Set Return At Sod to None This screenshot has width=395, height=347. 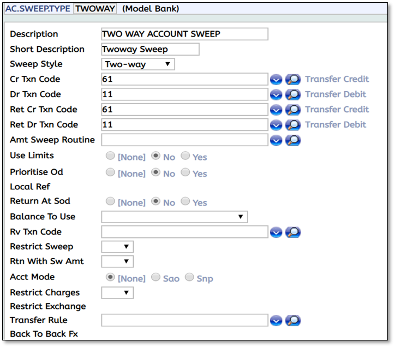pos(111,201)
